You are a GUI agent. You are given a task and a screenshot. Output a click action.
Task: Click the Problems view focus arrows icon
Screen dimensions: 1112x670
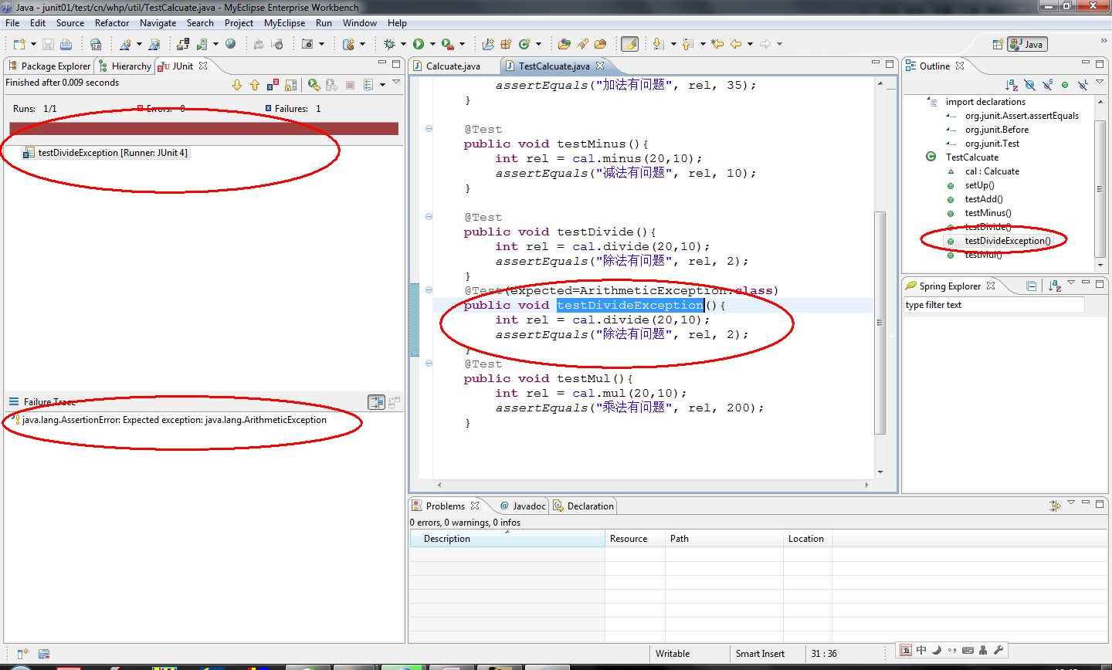[x=1055, y=506]
